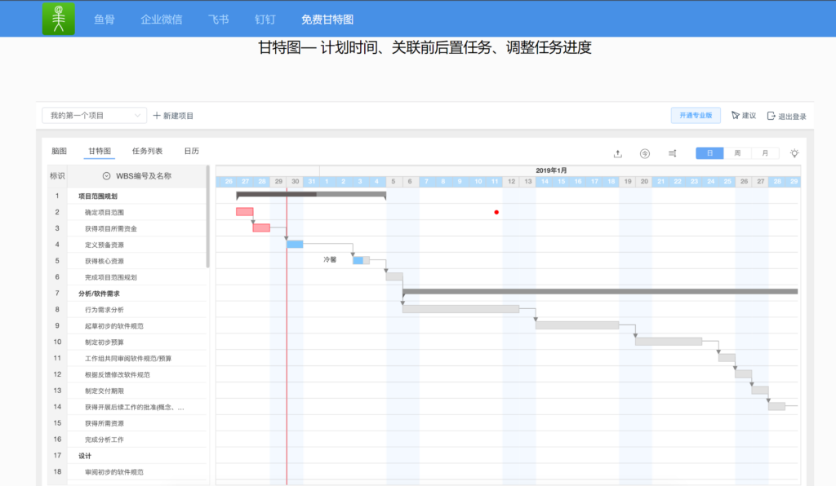
Task: Click the green fishbone logo icon
Action: (x=58, y=19)
